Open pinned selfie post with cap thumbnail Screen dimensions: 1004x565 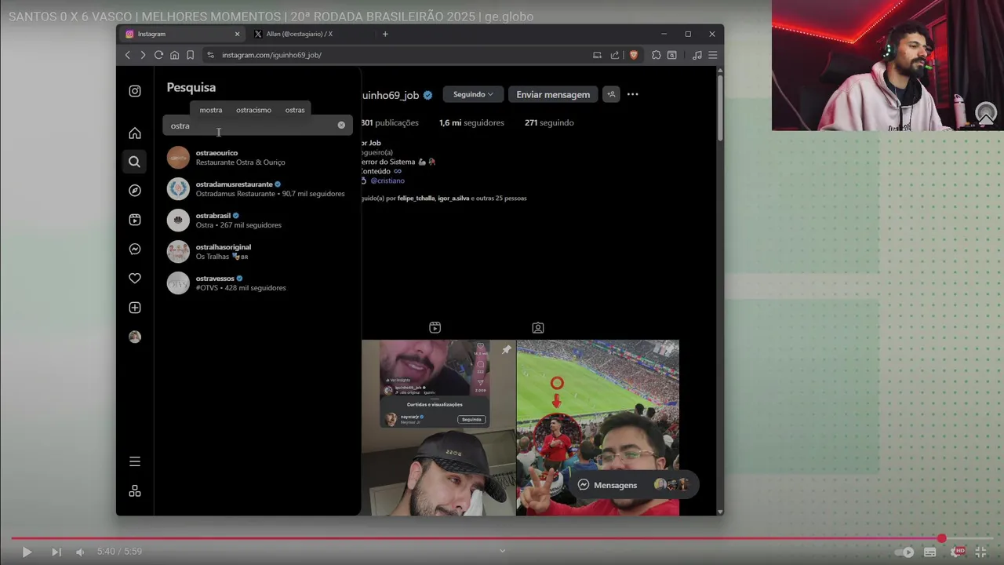click(x=438, y=428)
